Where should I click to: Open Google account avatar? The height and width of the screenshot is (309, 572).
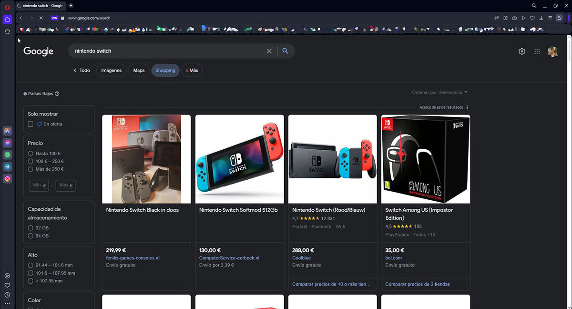pos(552,51)
